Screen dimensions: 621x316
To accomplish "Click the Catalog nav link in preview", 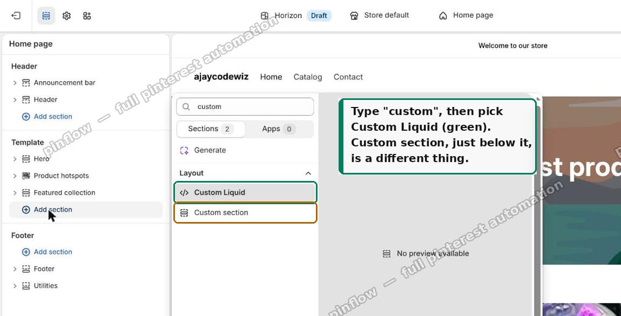I will tap(308, 77).
